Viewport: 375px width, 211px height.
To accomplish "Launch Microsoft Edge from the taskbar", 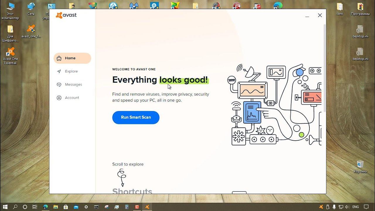I will [x=45, y=207].
